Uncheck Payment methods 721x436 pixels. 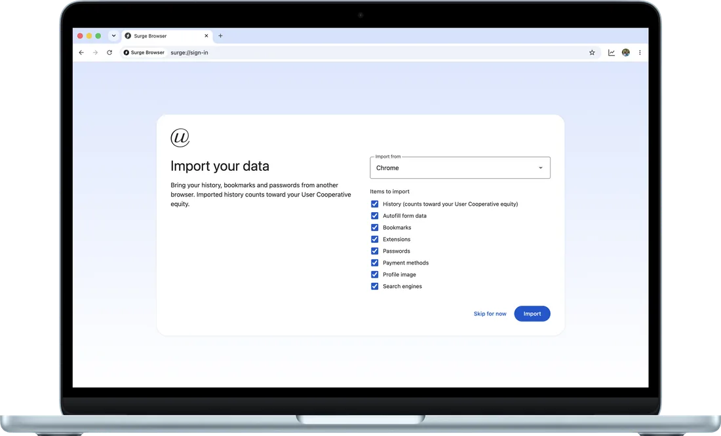pos(374,263)
